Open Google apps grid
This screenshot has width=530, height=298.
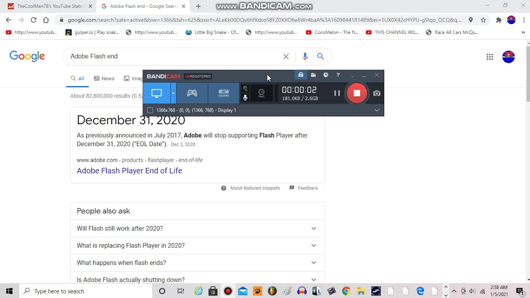(x=490, y=57)
